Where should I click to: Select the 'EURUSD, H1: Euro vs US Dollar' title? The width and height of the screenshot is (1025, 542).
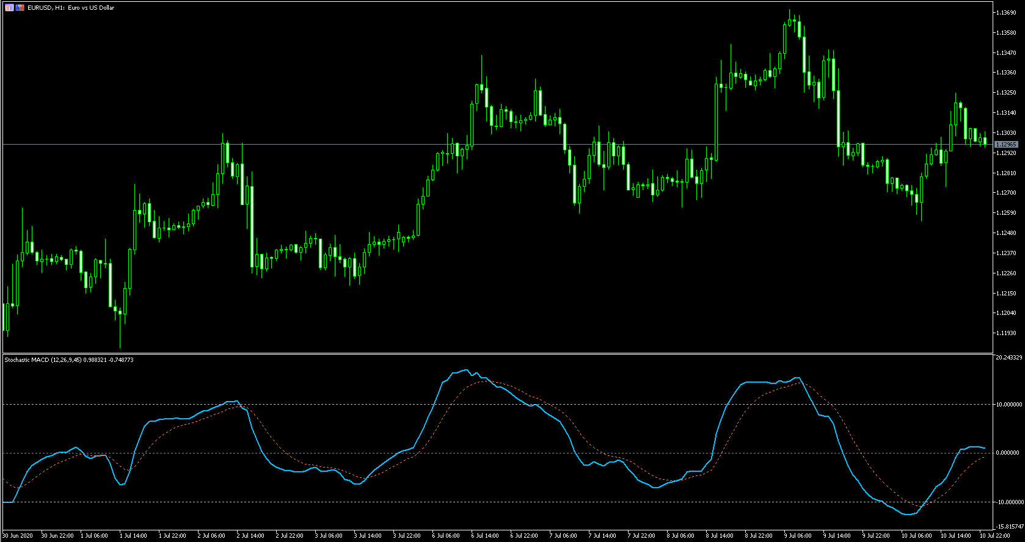pos(71,8)
